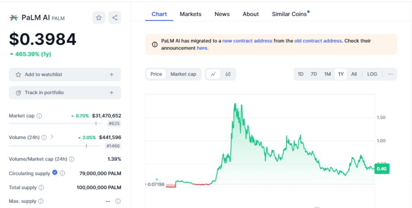Click the share icon next to PaLM AI
The image size is (412, 208).
115,18
